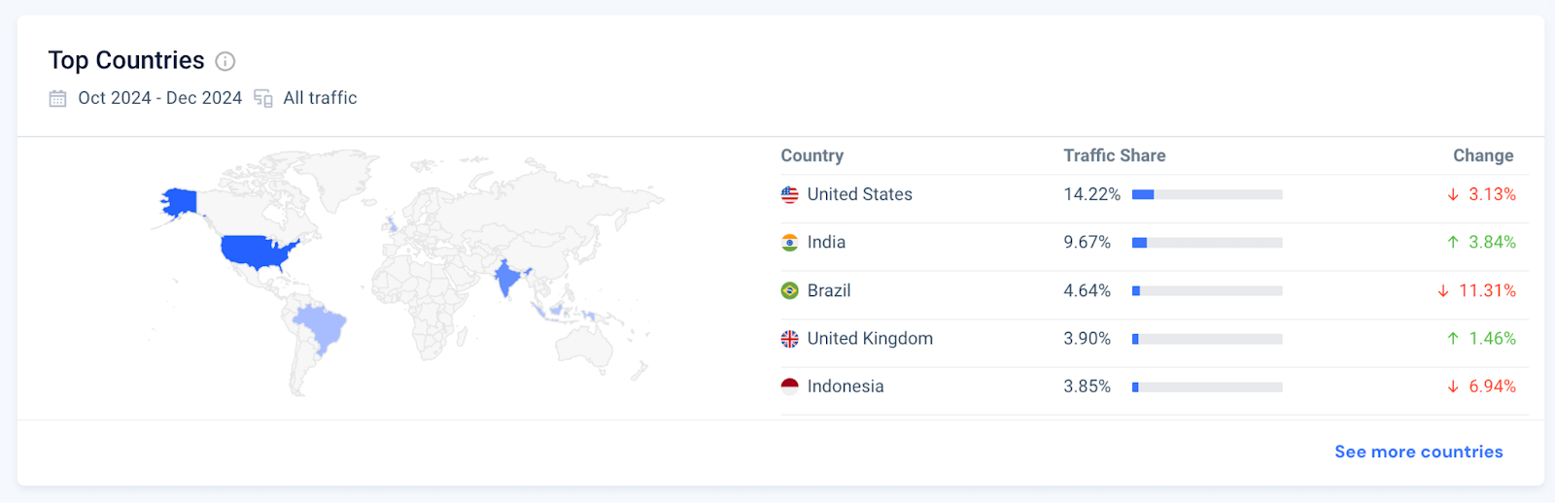Click the 3.85% traffic share value
This screenshot has height=503, width=1555.
coord(1087,386)
